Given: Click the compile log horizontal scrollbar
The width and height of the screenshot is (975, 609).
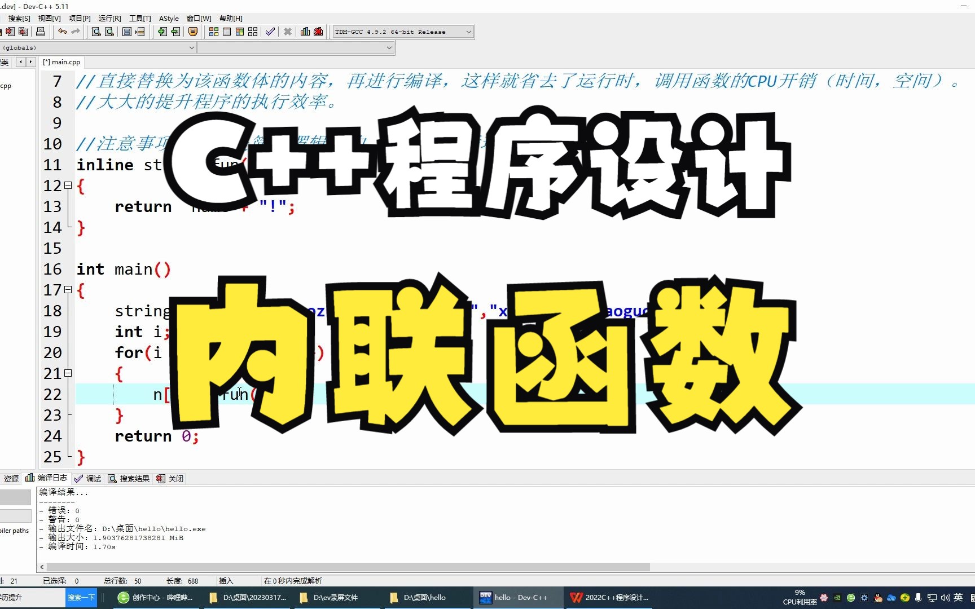Looking at the screenshot, I should (348, 567).
